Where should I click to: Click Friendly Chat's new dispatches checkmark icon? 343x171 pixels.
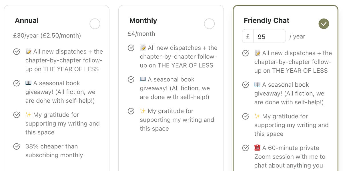[x=246, y=53]
